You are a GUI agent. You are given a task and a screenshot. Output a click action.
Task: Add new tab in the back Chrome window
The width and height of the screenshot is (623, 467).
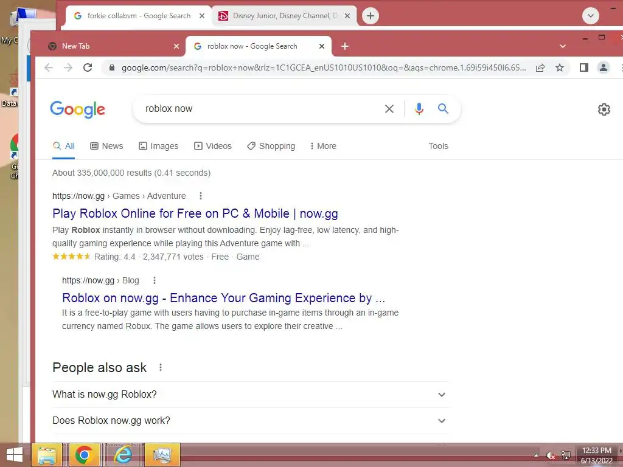371,16
